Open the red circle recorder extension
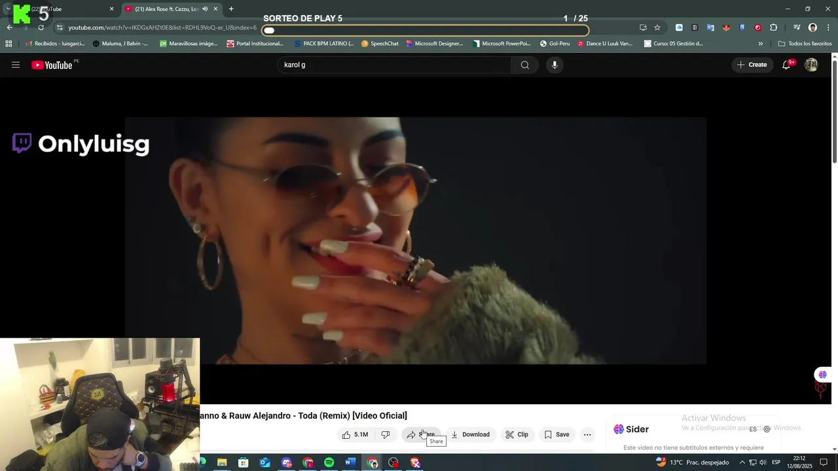The width and height of the screenshot is (838, 471). pyautogui.click(x=757, y=27)
